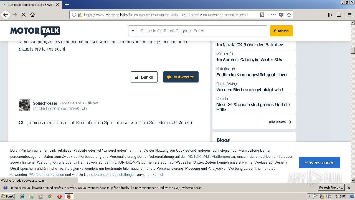Stop loading the page with the X button
This screenshot has height=200, width=355.
pos(24,15)
